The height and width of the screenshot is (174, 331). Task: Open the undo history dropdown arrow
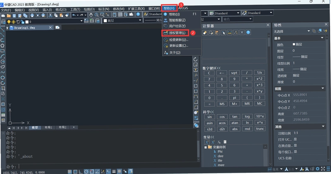(x=78, y=15)
